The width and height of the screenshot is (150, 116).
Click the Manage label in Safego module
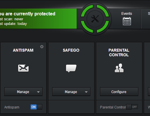(71, 92)
